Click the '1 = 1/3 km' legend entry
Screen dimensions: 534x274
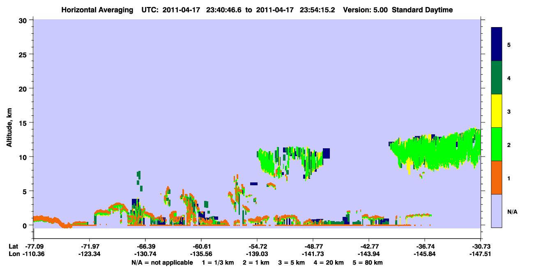pos(218,262)
